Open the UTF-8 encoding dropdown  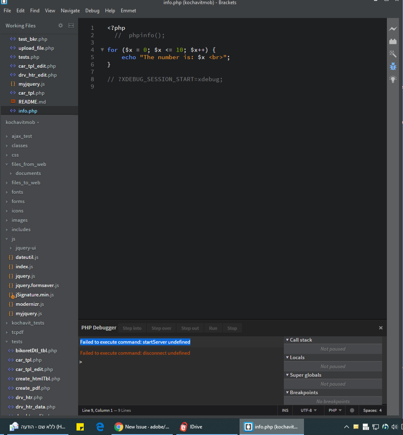pos(308,410)
